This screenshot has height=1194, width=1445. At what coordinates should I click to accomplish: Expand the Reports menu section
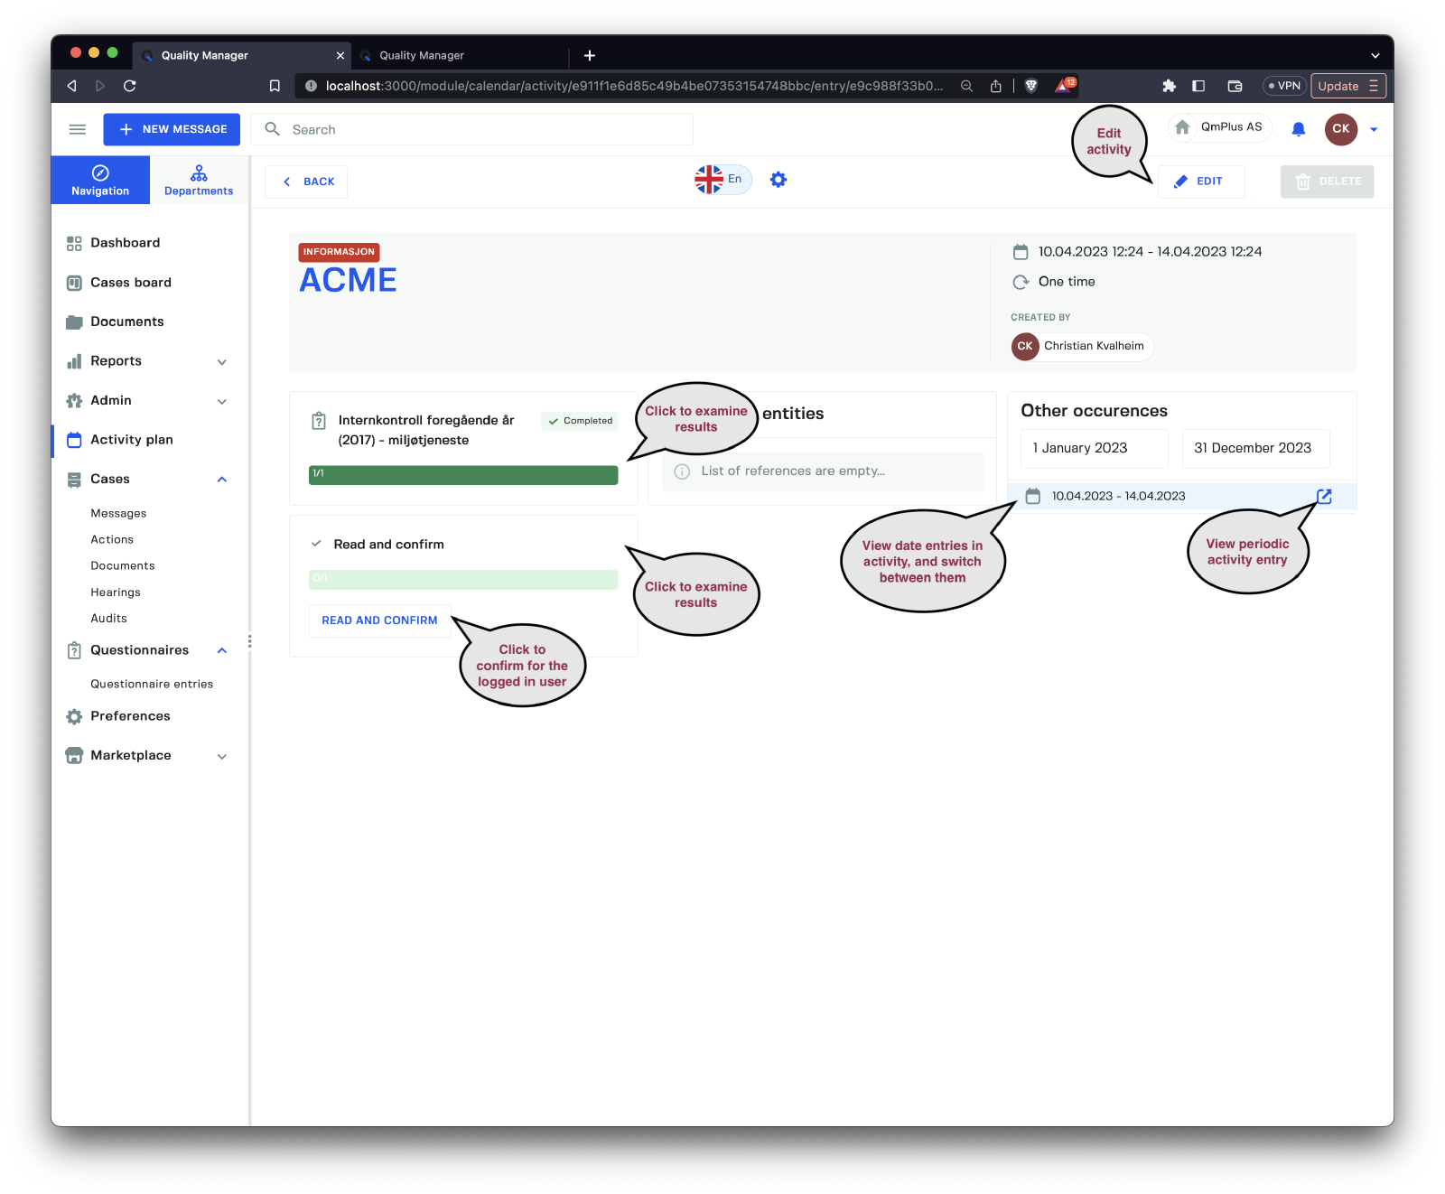pyautogui.click(x=221, y=361)
